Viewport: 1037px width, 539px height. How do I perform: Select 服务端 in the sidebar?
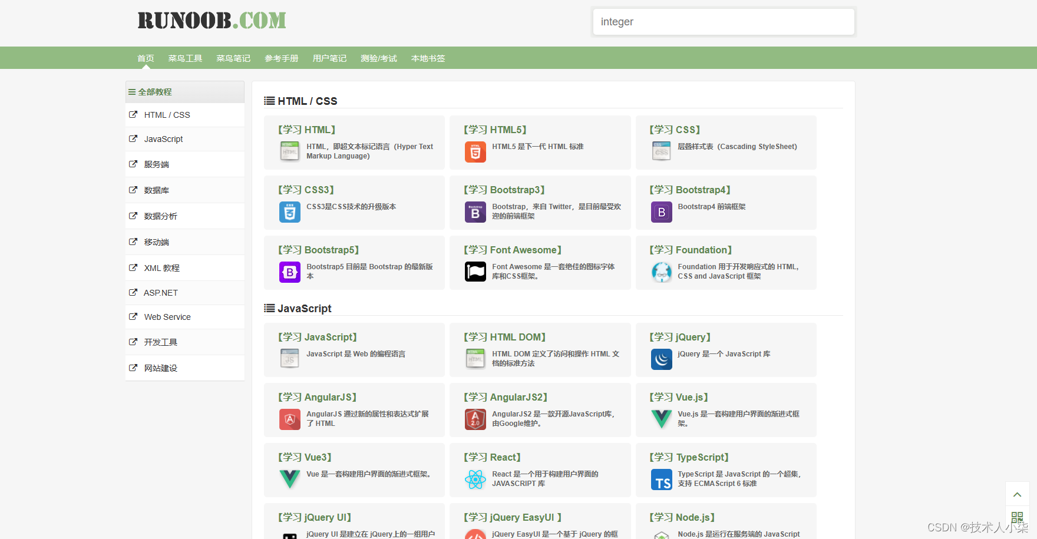[185, 164]
